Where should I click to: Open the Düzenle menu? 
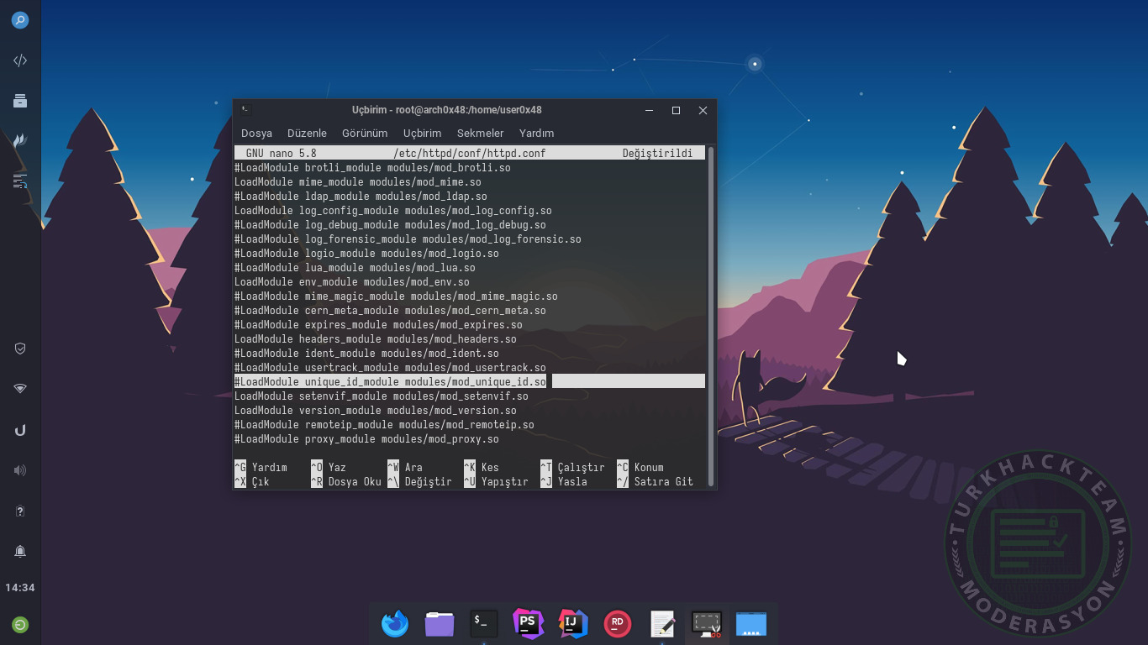click(307, 133)
